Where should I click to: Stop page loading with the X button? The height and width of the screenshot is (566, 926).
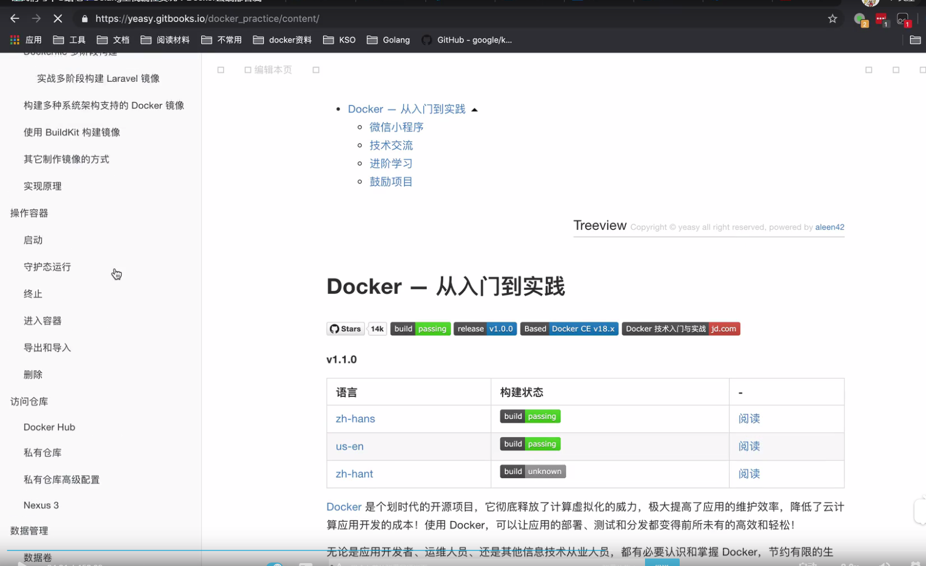(58, 18)
